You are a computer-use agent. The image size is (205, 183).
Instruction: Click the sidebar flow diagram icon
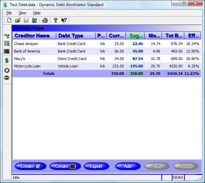pyautogui.click(x=7, y=36)
